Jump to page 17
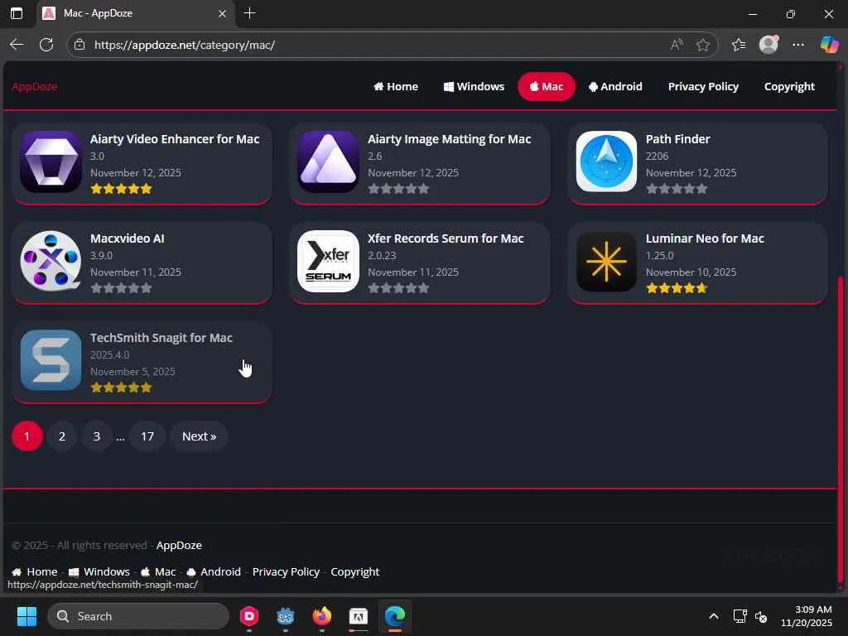This screenshot has width=848, height=636. coord(147,436)
